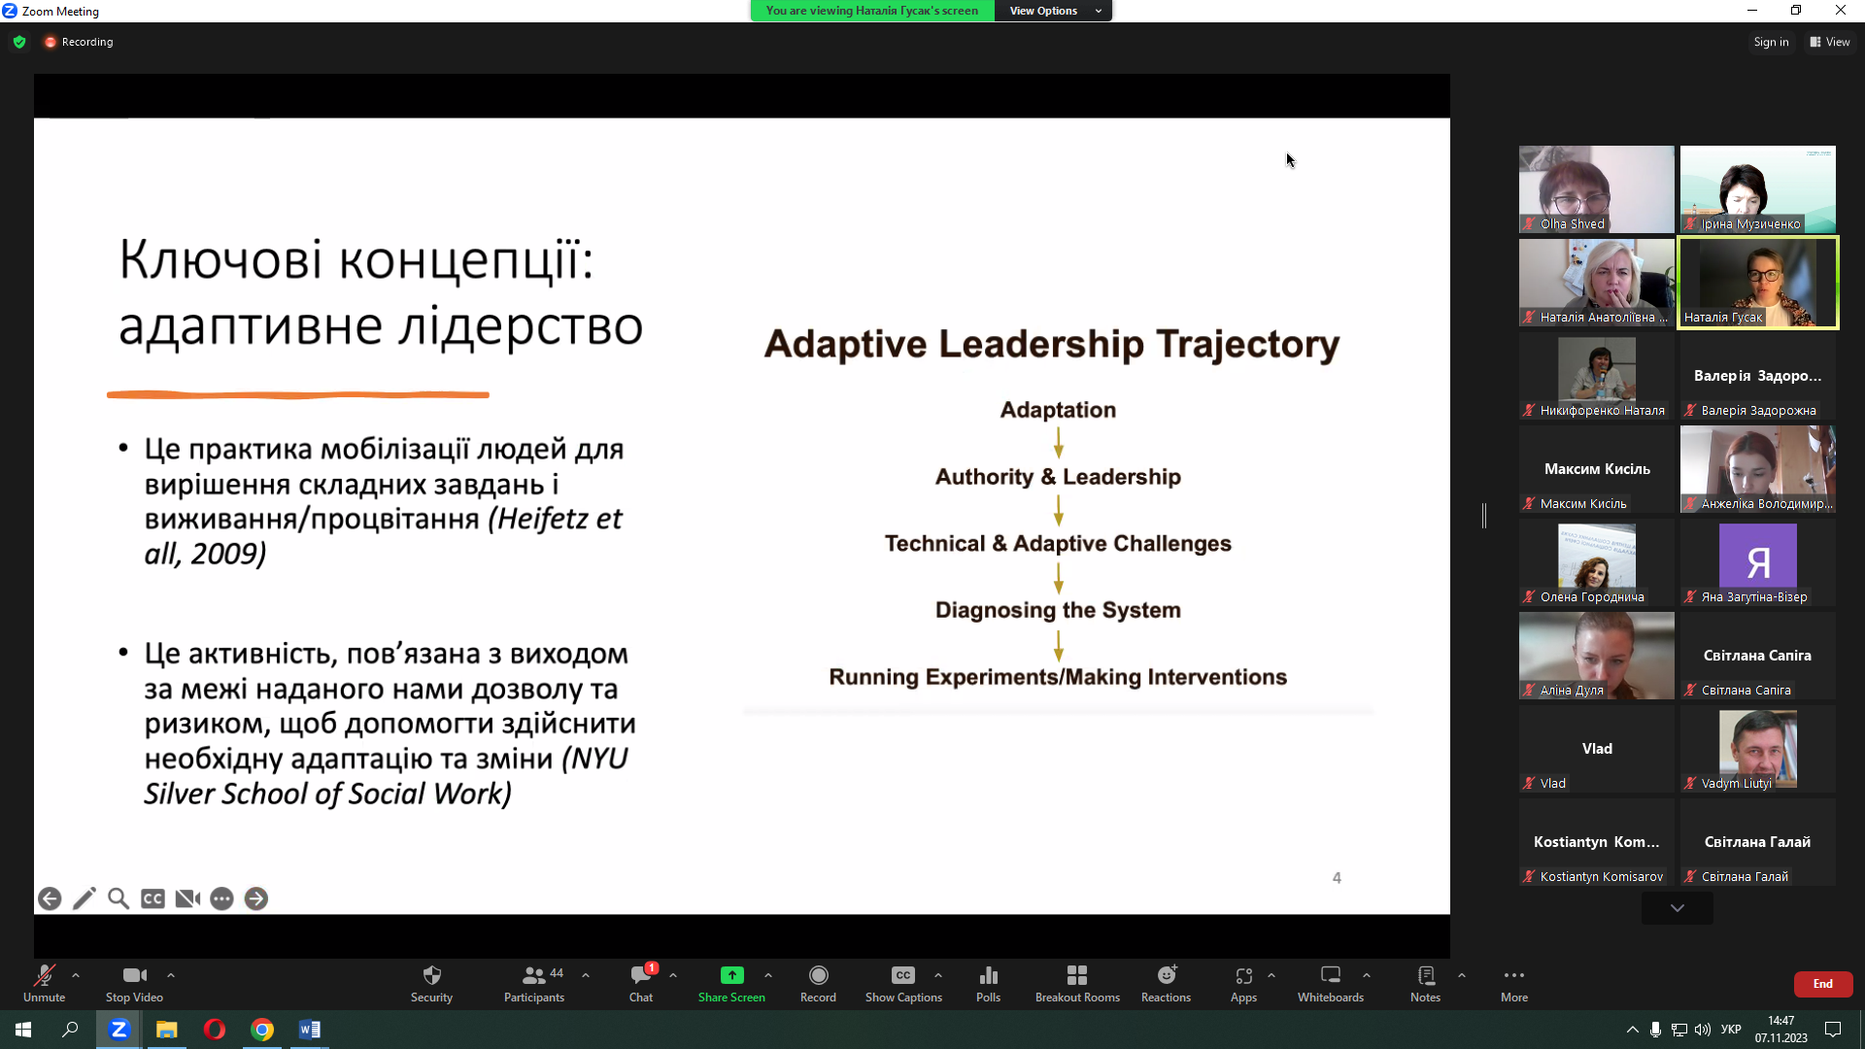The height and width of the screenshot is (1049, 1865).
Task: Open the Chat panel
Action: click(641, 982)
